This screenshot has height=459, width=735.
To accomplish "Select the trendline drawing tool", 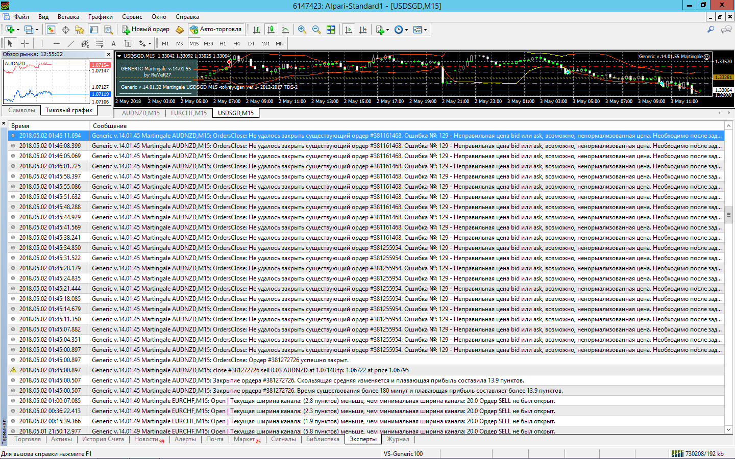I will 71,43.
